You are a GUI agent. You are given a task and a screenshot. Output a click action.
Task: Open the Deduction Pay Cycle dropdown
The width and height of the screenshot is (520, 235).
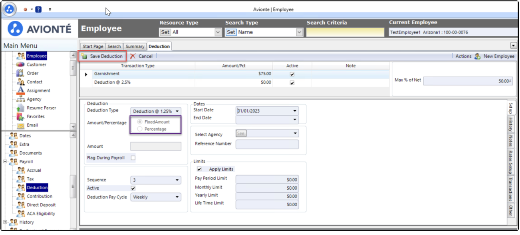click(177, 197)
